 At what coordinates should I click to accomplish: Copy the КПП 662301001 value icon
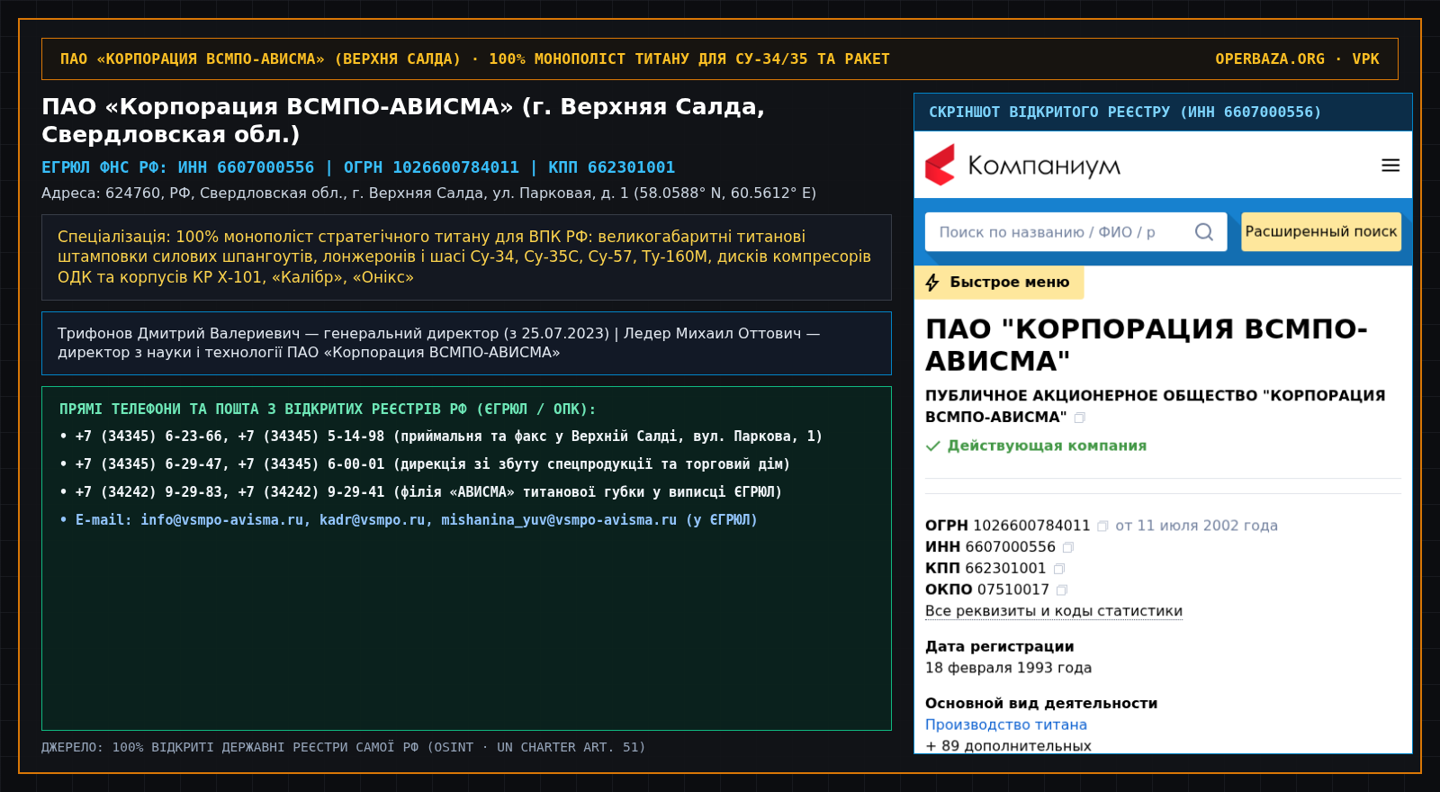[1059, 569]
